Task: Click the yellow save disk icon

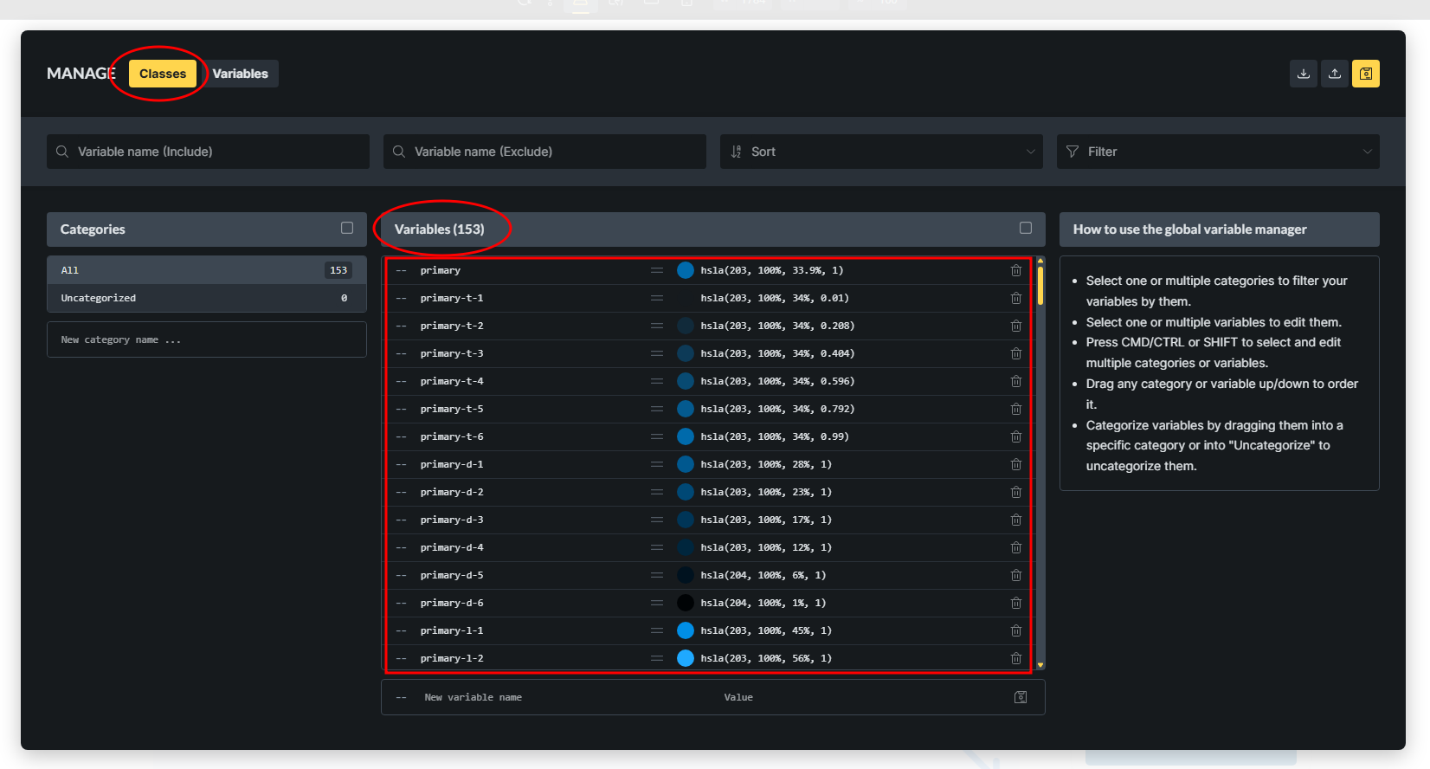Action: [1366, 74]
